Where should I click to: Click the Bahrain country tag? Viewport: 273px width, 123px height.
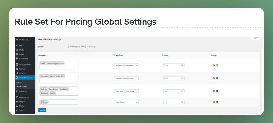(44, 89)
